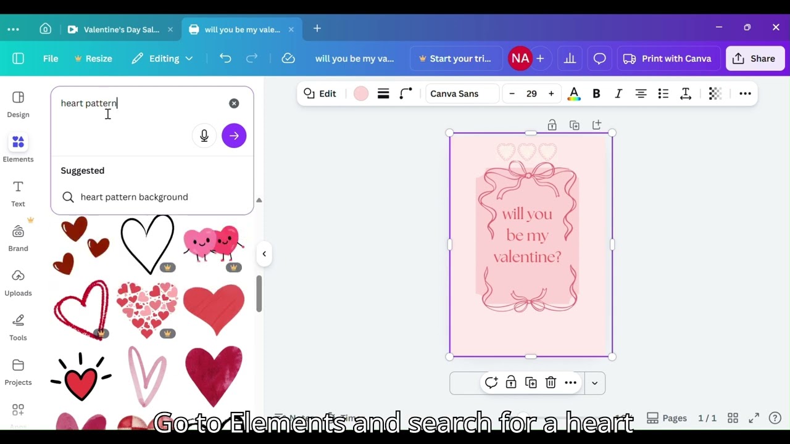Viewport: 790px width, 444px height.
Task: Select the 'heart pattern background' suggestion
Action: tap(152, 197)
